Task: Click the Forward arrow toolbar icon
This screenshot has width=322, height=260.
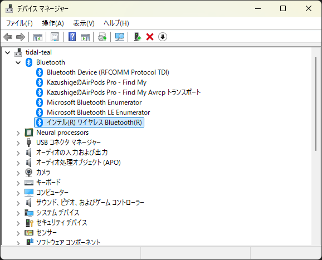Action: (x=21, y=37)
